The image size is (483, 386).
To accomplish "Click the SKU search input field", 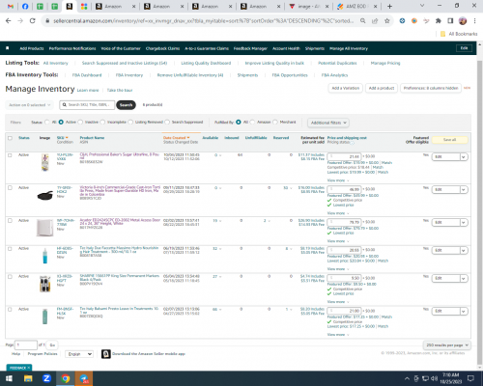I will (87, 105).
